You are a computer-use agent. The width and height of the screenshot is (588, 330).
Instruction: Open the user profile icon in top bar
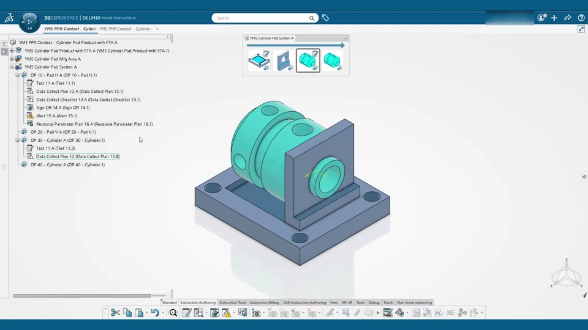(541, 18)
